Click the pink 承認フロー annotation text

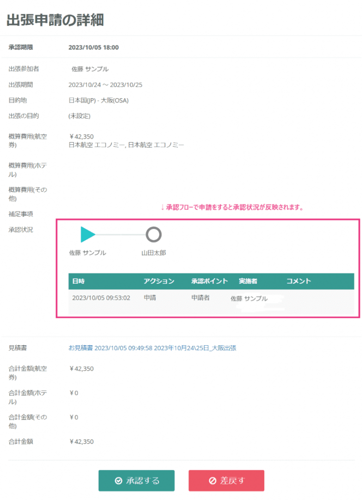click(x=232, y=208)
